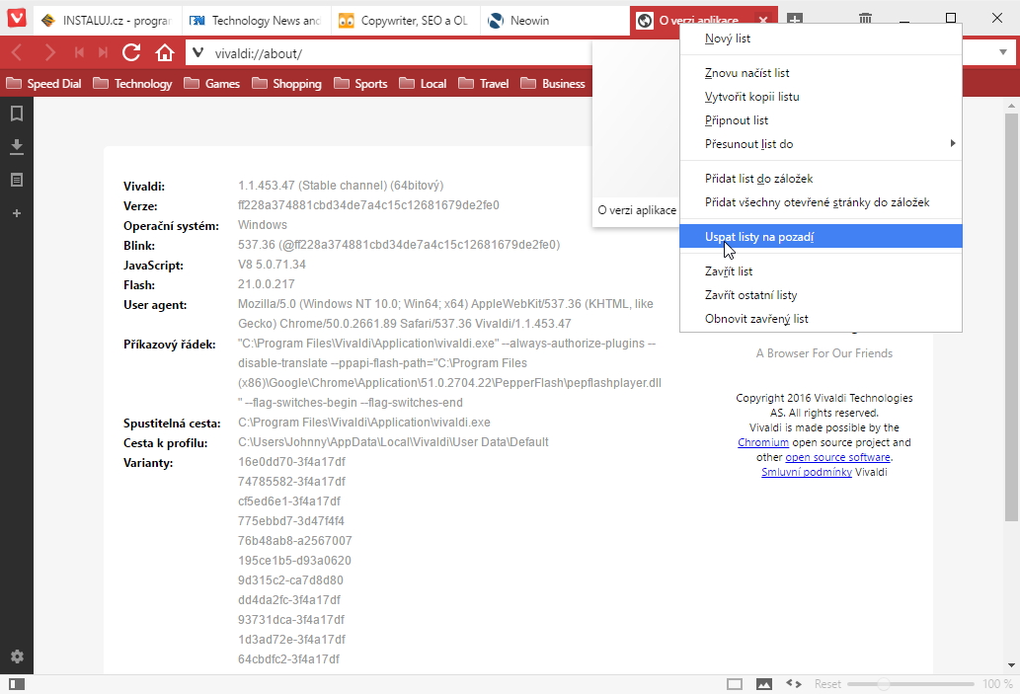Open page actions icon in status bar
Image resolution: width=1020 pixels, height=694 pixels.
tap(794, 683)
